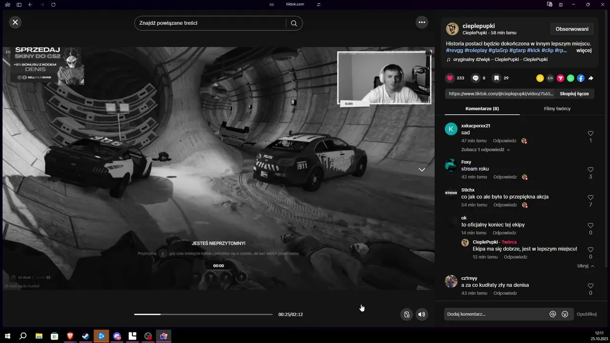
Task: Like the video with heart icon
Action: pyautogui.click(x=450, y=78)
